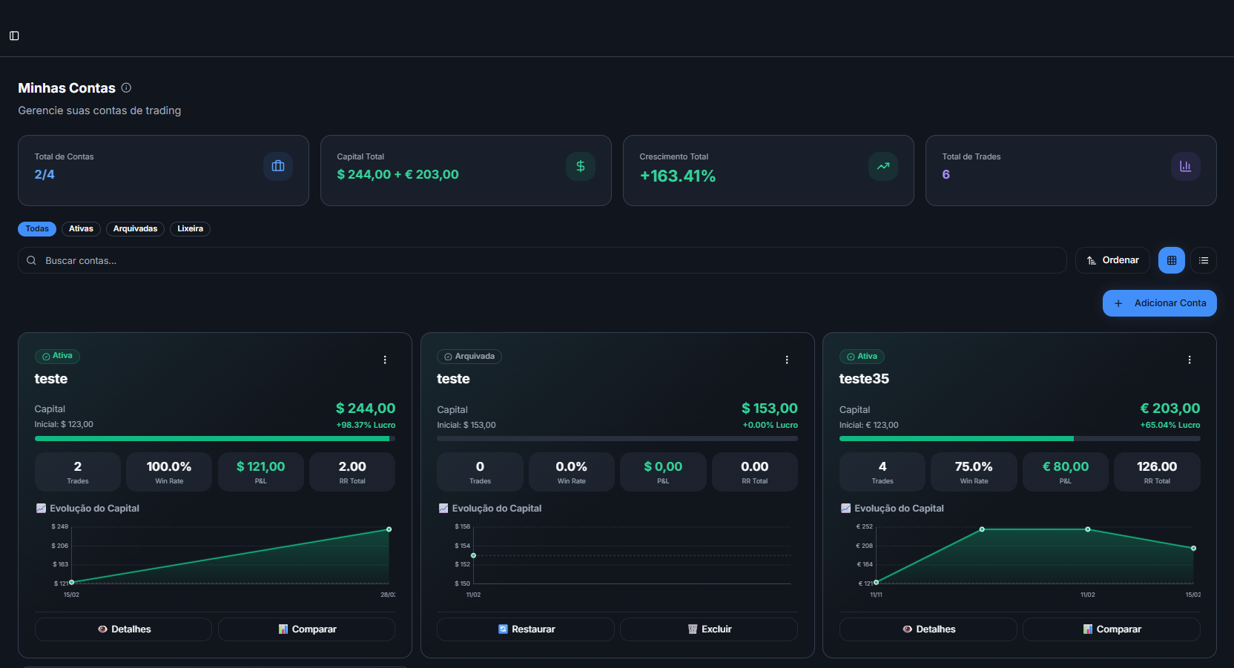Click the magnifier icon in search bar
1234x668 pixels.
(x=31, y=260)
